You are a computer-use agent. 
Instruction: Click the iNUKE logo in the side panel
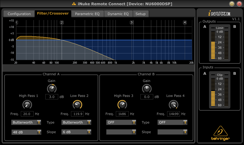click(219, 13)
